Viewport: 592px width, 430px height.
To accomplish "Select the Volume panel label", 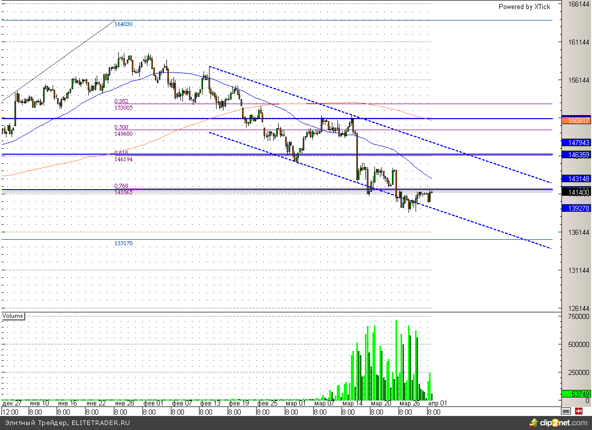I will click(13, 316).
